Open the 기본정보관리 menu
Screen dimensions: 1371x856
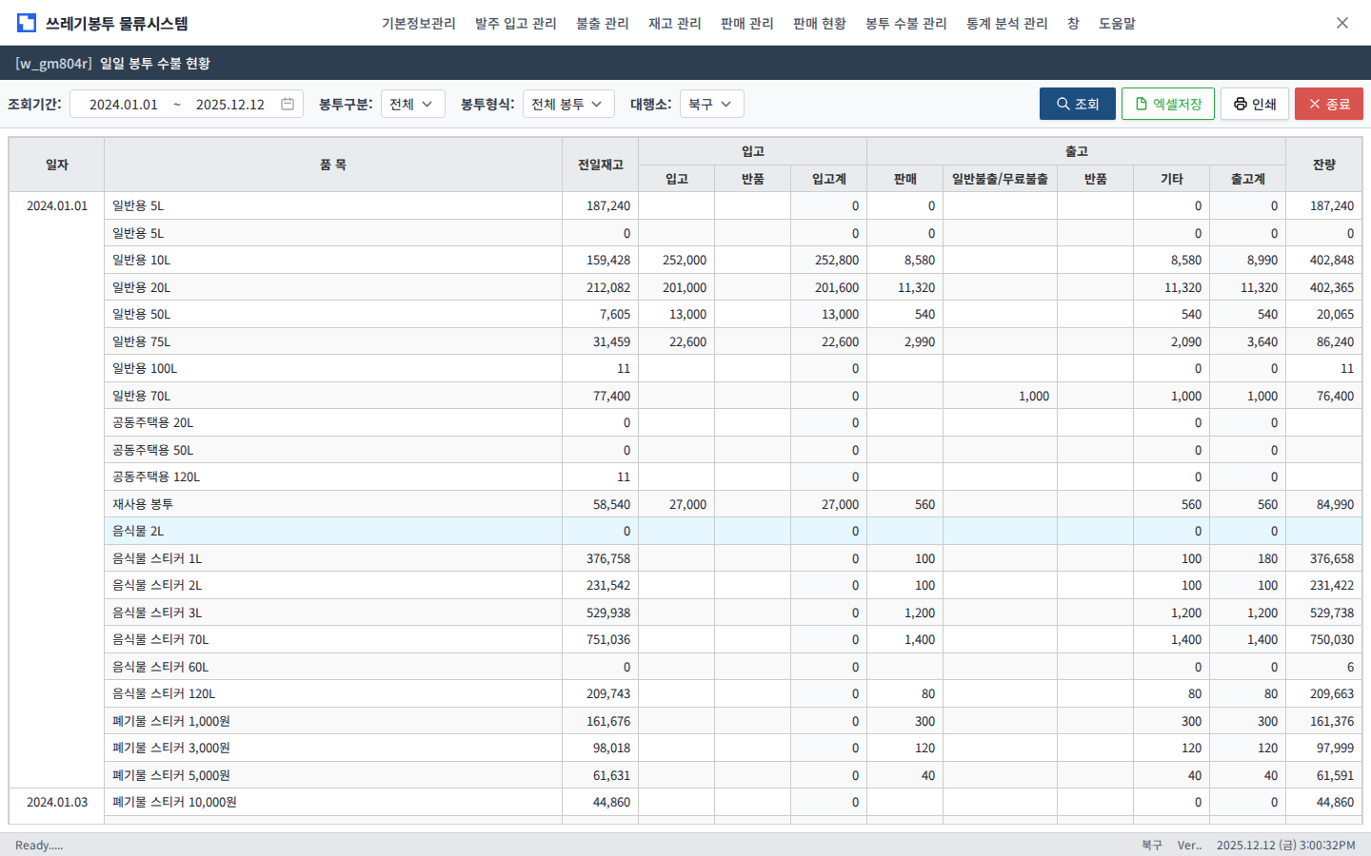tap(418, 23)
